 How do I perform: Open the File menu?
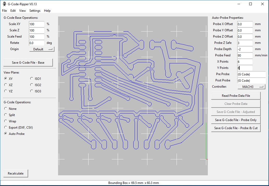[x=4, y=11]
